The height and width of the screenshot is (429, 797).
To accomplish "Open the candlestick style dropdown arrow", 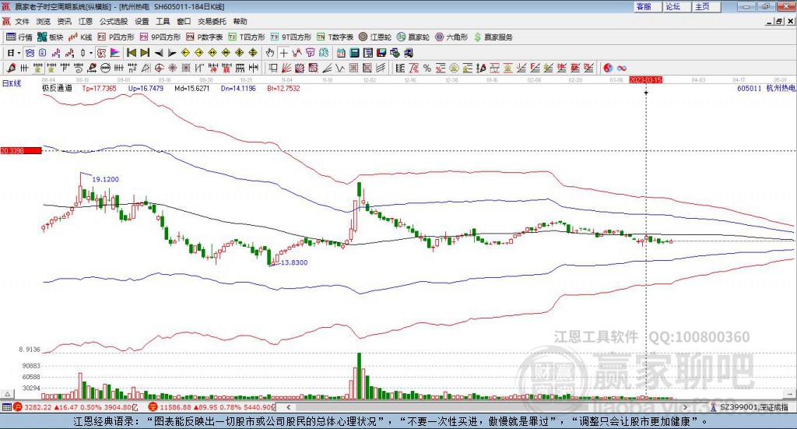I will [x=91, y=53].
